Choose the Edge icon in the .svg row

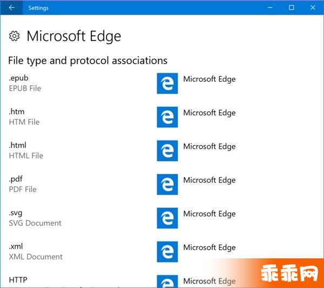[167, 218]
